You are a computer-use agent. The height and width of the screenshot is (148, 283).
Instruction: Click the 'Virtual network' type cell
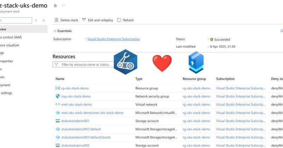(x=146, y=104)
